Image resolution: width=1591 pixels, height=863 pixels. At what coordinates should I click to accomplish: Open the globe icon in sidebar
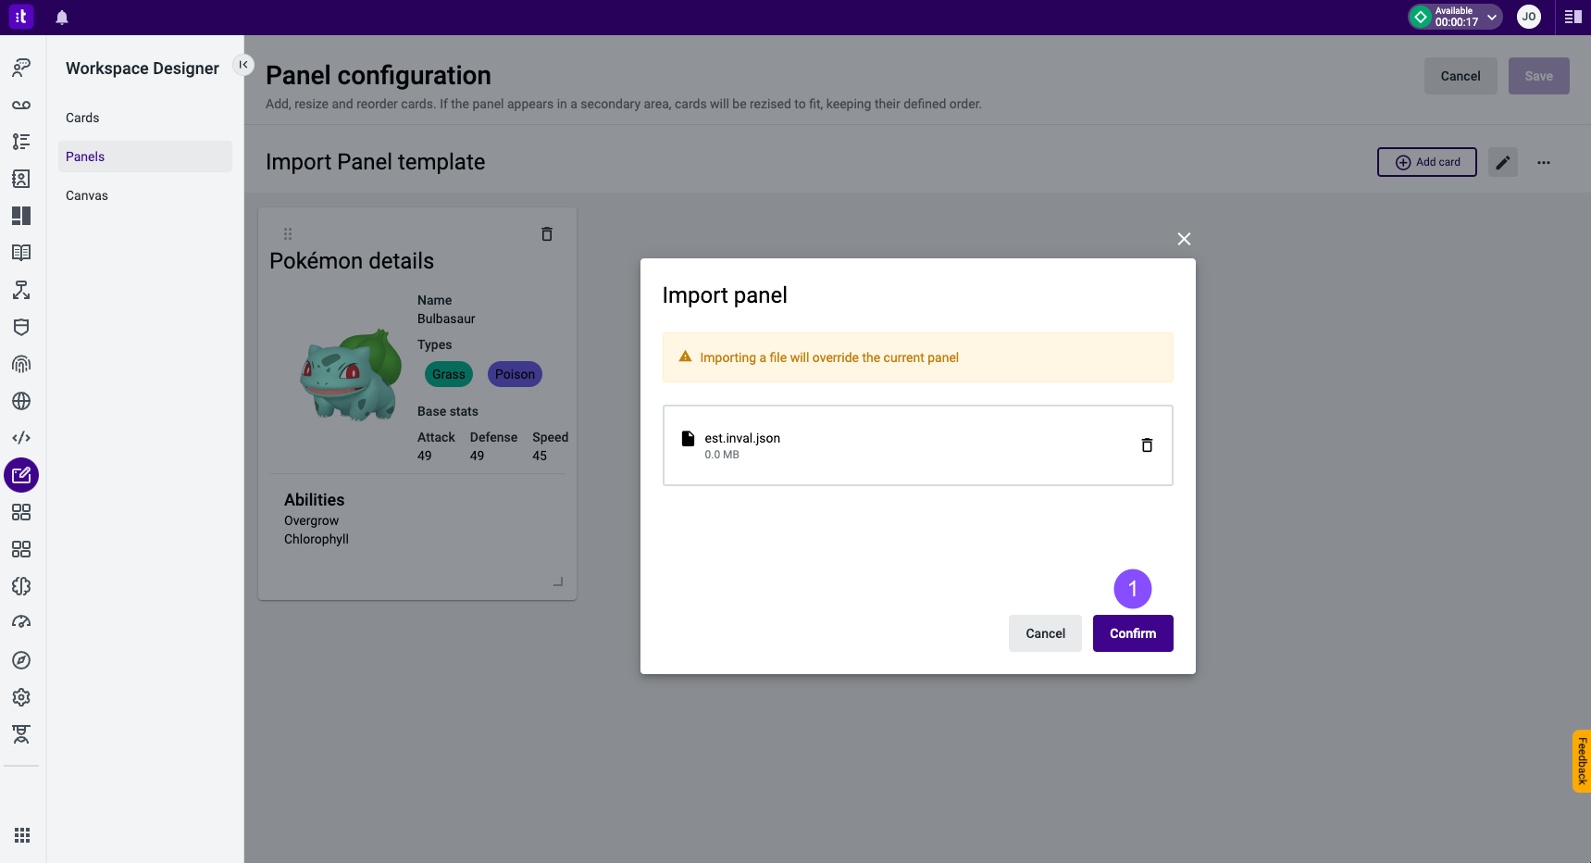point(21,401)
